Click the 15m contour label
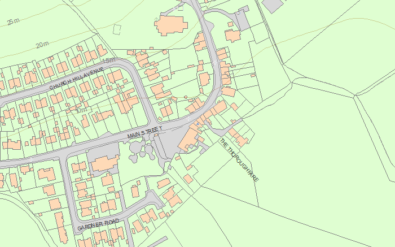 109,60
